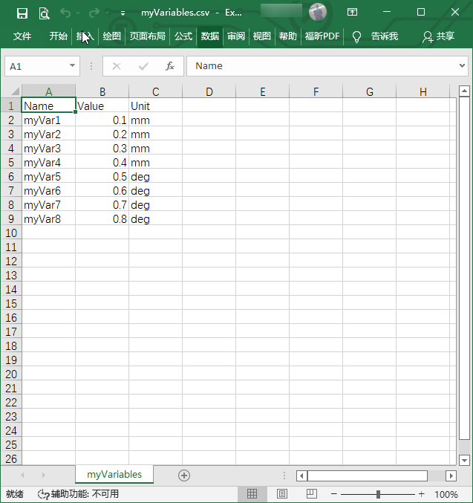Select cell containing myVar1
The width and height of the screenshot is (473, 503).
point(48,120)
